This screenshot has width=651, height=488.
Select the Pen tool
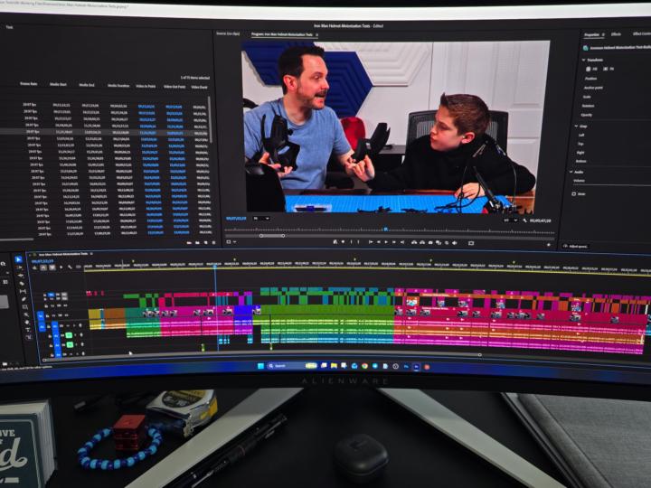[24, 299]
